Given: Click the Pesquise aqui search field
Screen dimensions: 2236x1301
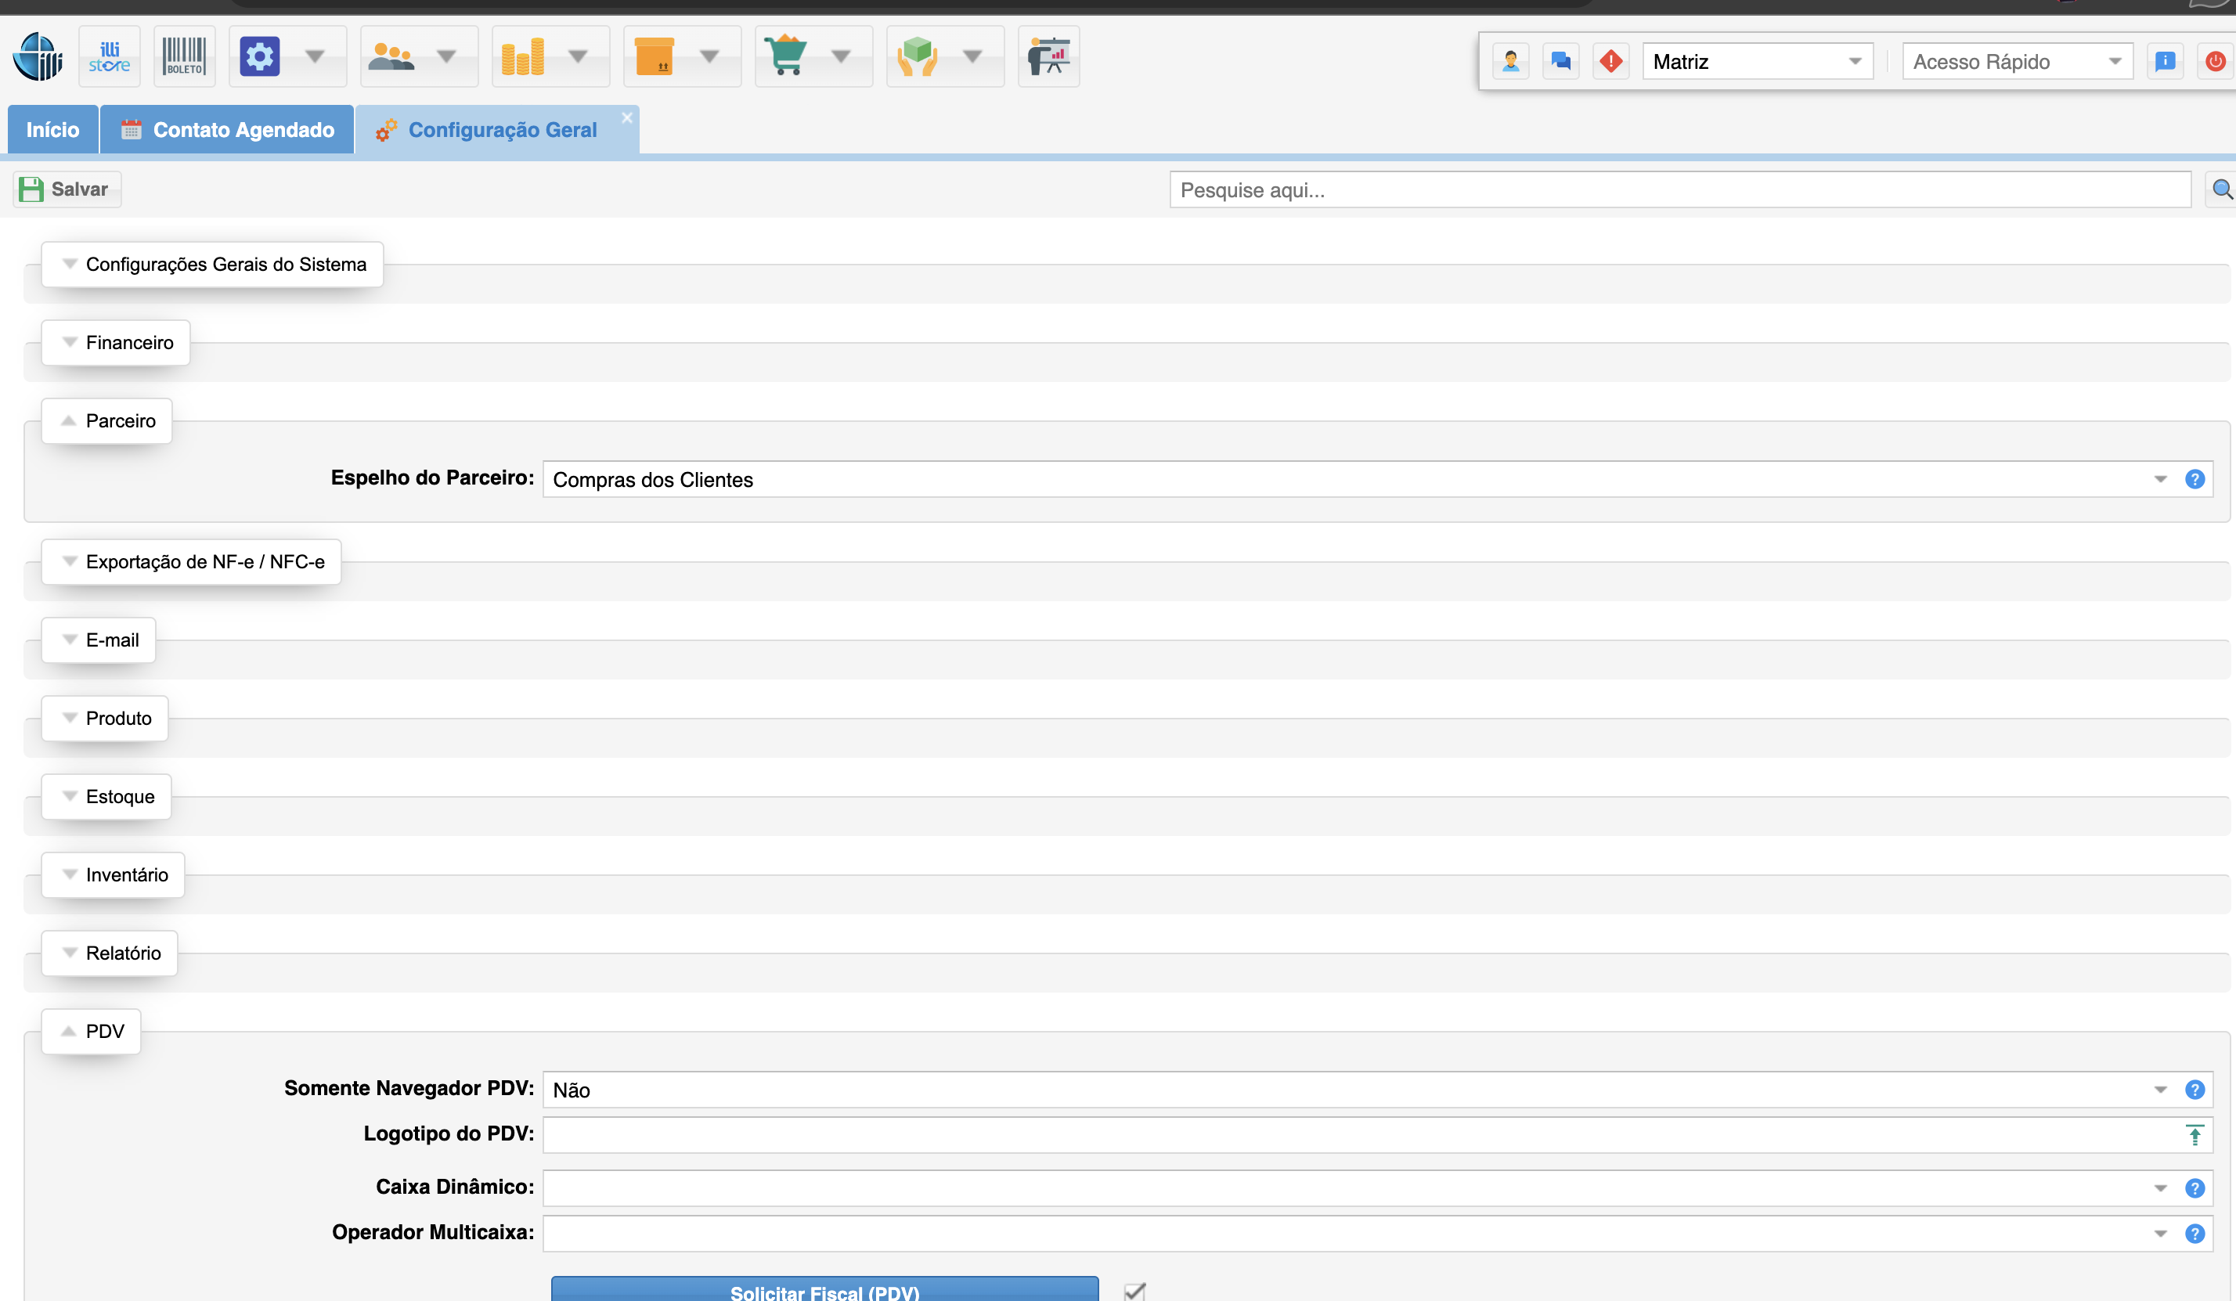Looking at the screenshot, I should [1679, 190].
